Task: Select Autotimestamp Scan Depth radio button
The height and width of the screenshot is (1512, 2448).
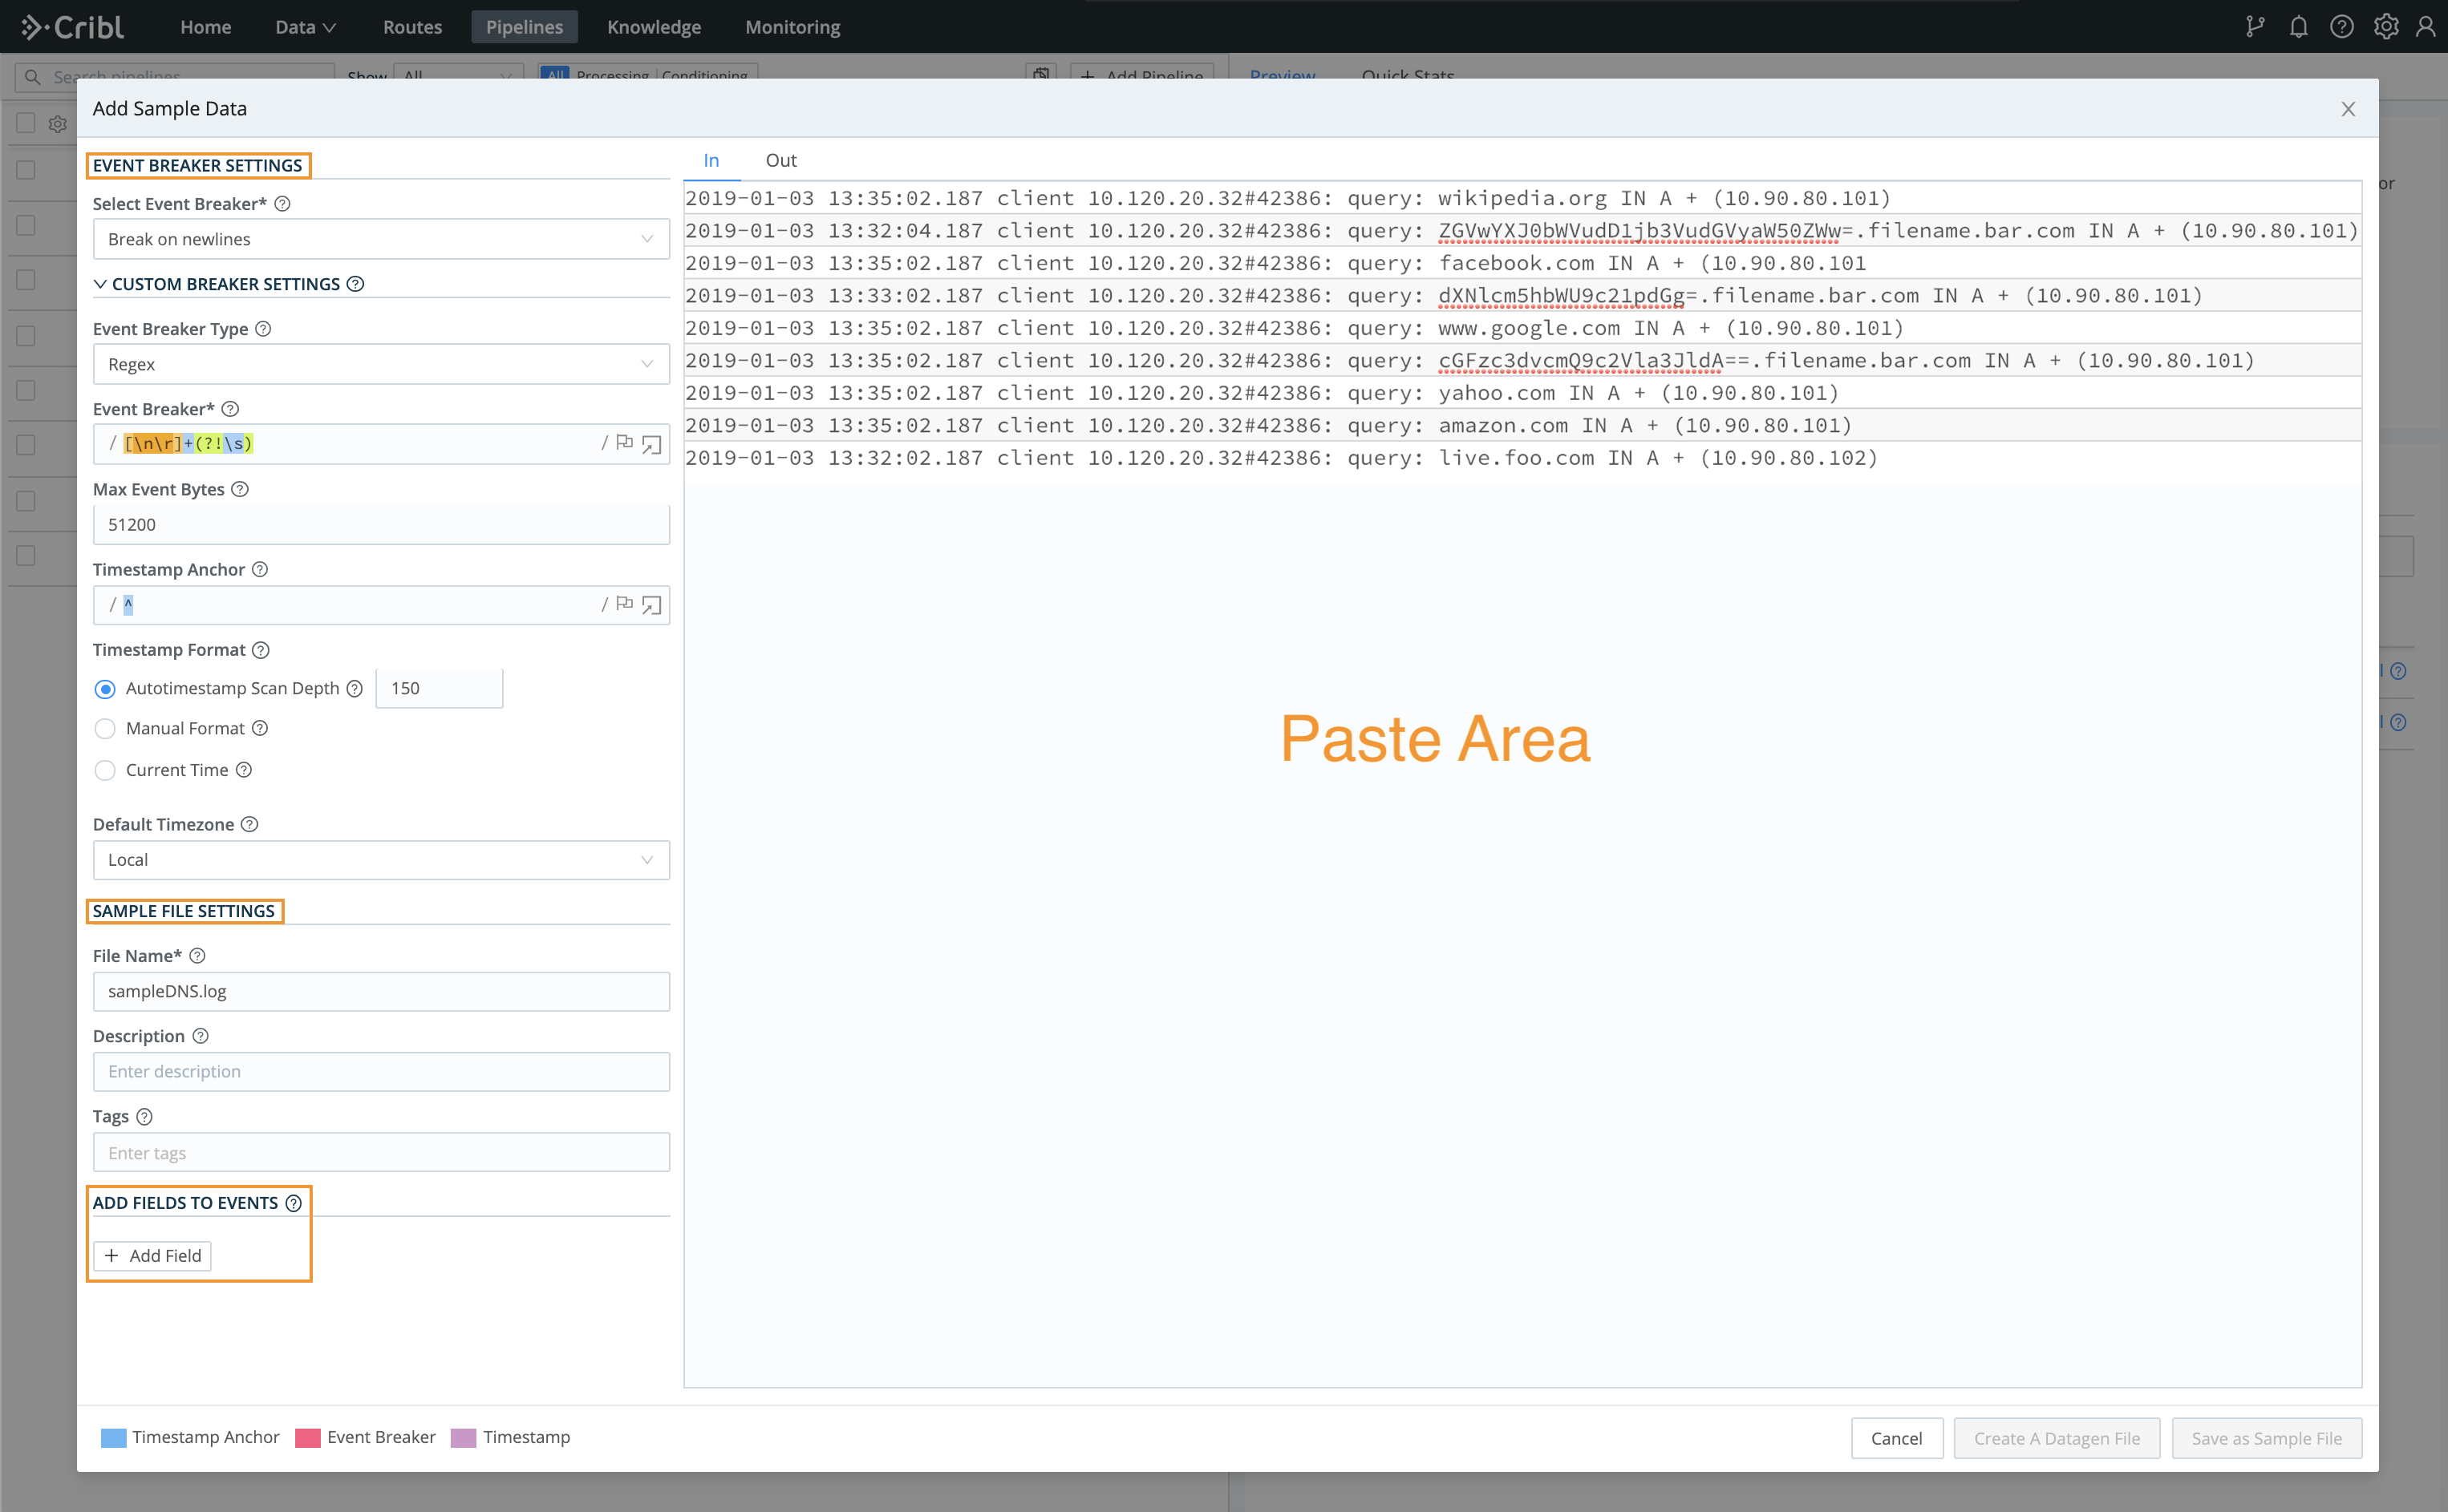Action: [105, 689]
